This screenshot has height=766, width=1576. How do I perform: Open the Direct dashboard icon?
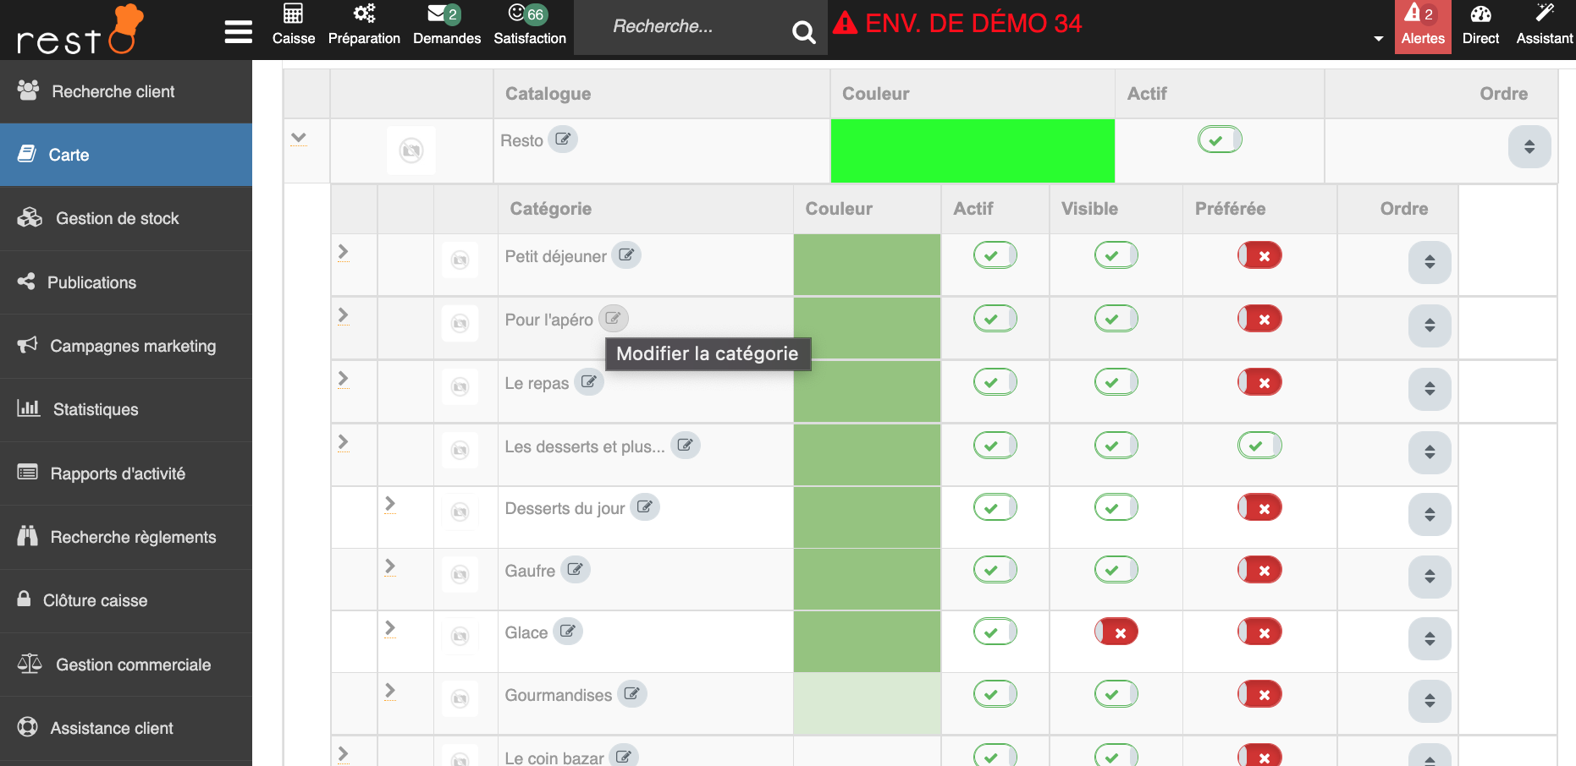coord(1480,14)
